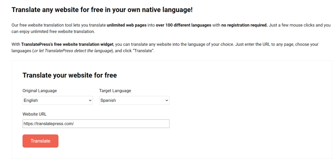Click the Original Language label
Image resolution: width=336 pixels, height=165 pixels.
coord(40,91)
